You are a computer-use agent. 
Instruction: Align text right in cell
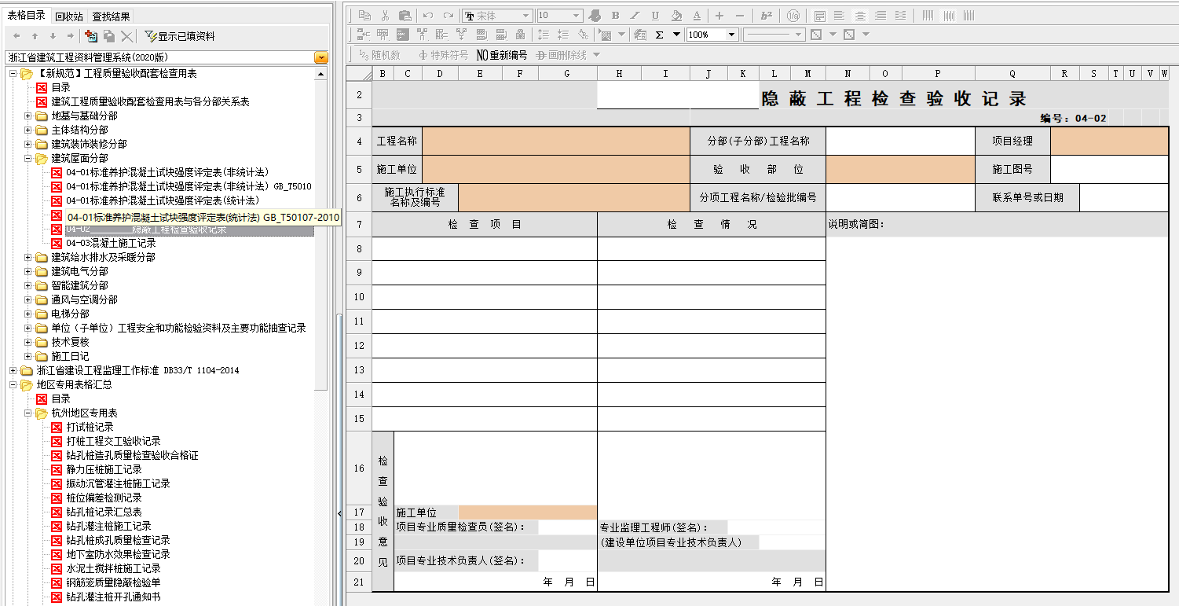point(881,16)
